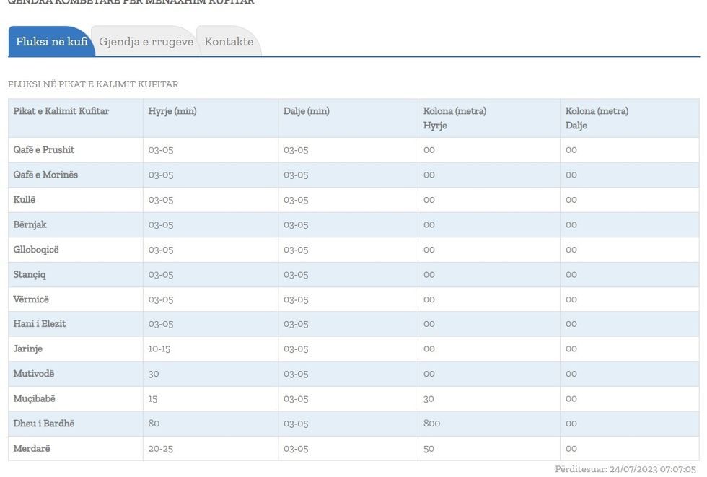This screenshot has width=707, height=477.
Task: Select the Bërnjak border point
Action: pos(30,224)
